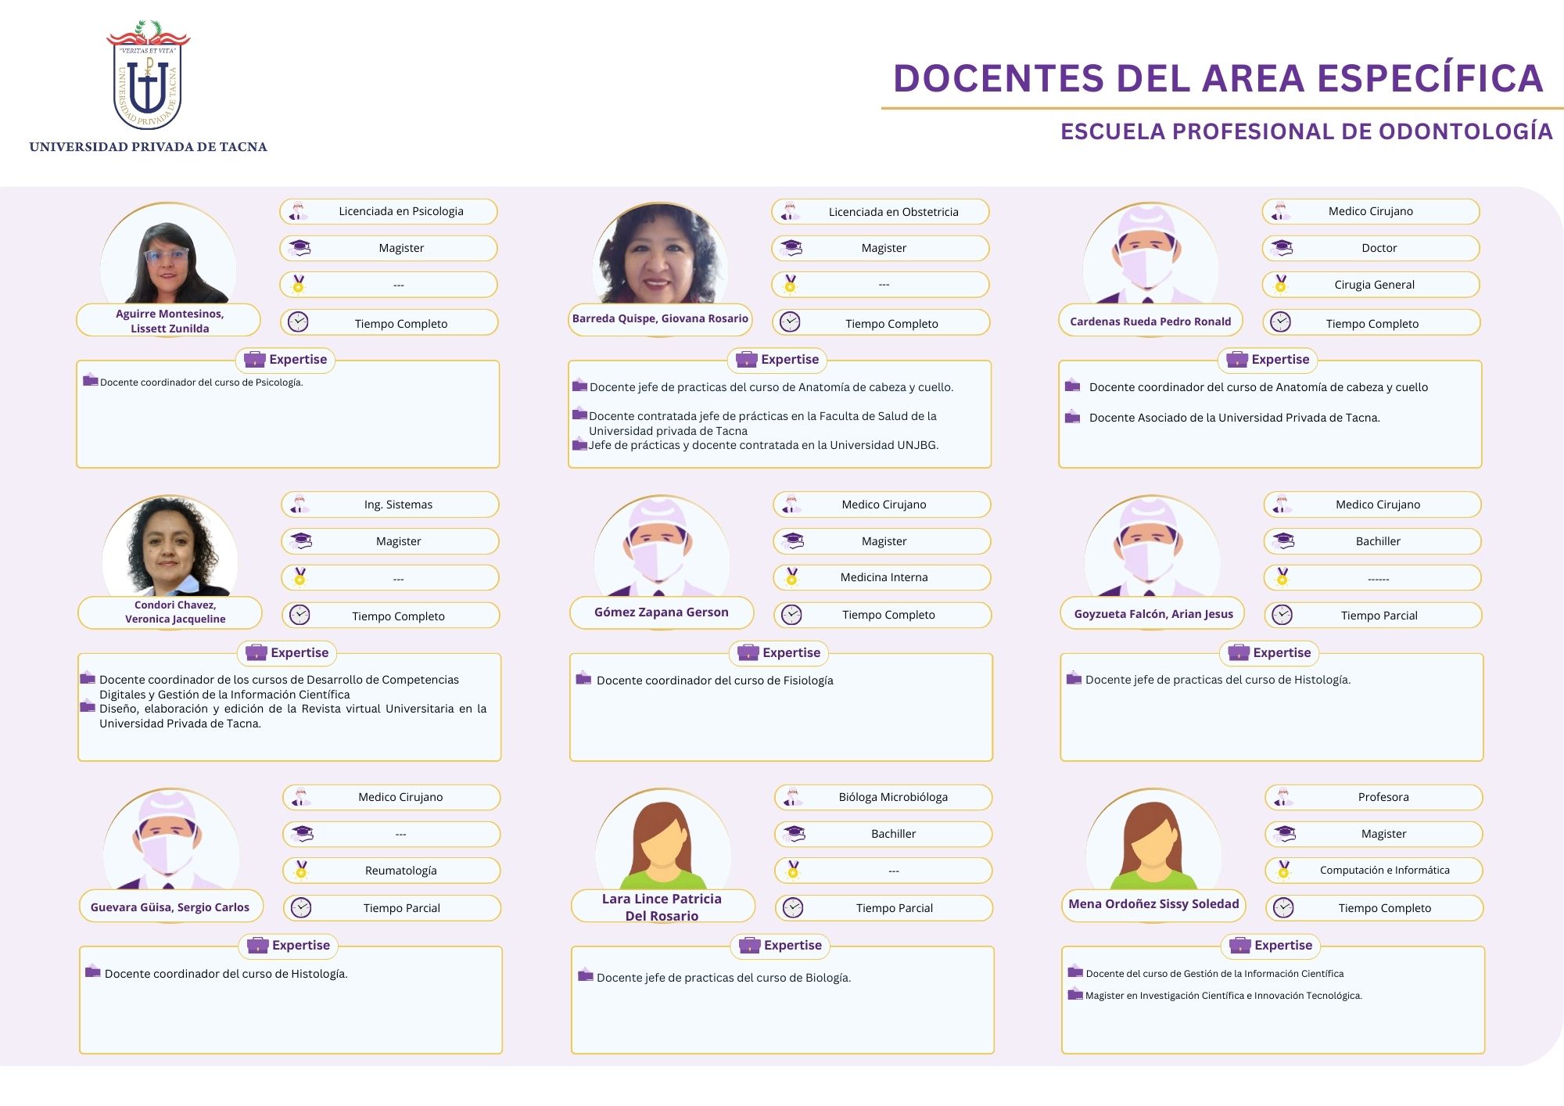Click the Reumatología specialty field
1564x1106 pixels.
392,870
